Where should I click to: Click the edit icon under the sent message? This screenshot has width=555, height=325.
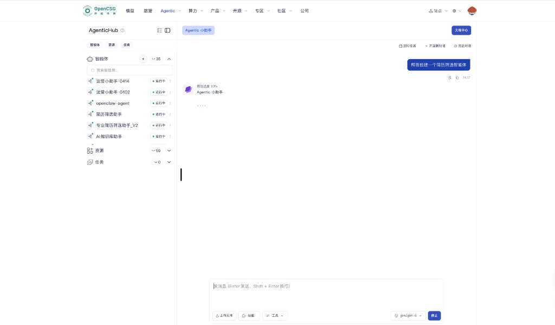(449, 78)
